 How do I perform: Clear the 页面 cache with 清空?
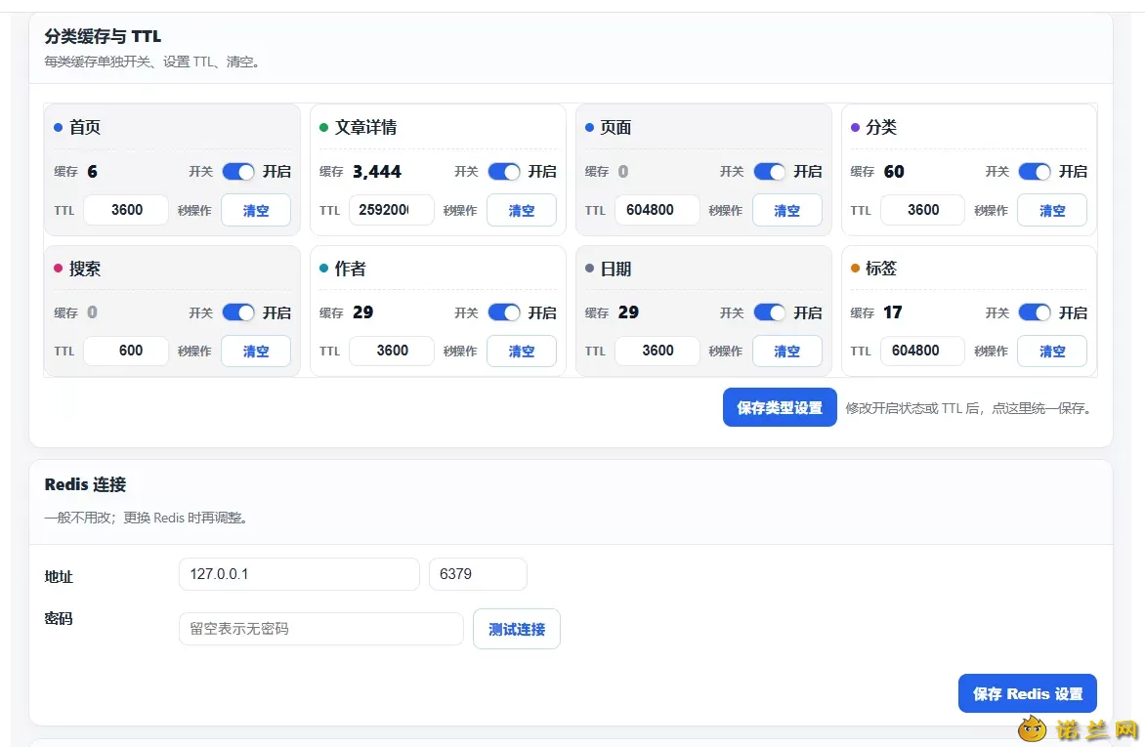pos(787,210)
